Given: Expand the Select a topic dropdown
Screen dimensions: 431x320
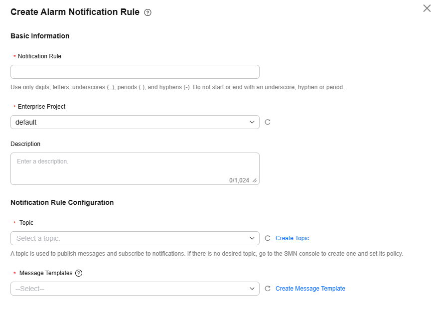Looking at the screenshot, I should point(135,238).
